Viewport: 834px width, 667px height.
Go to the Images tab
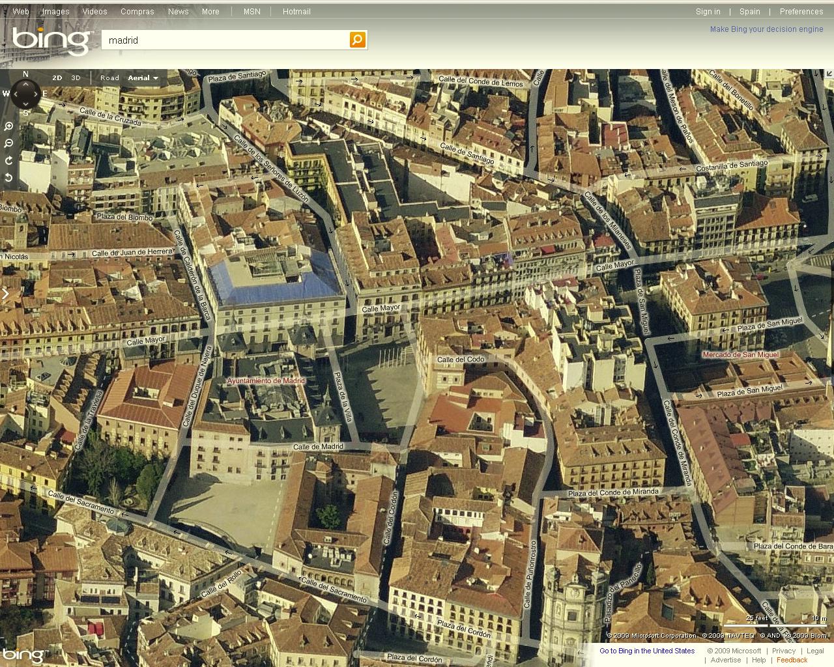point(55,12)
